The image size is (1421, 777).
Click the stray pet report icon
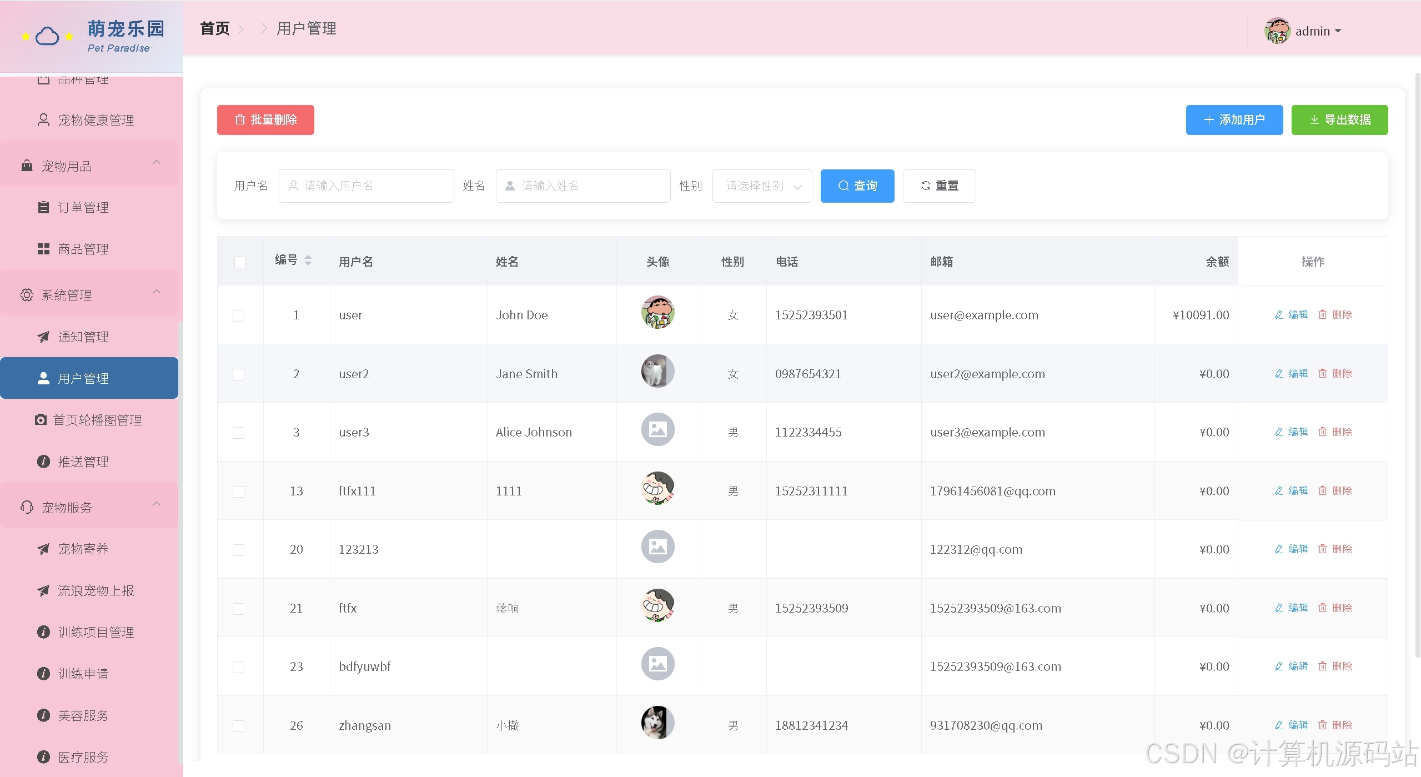[x=43, y=590]
